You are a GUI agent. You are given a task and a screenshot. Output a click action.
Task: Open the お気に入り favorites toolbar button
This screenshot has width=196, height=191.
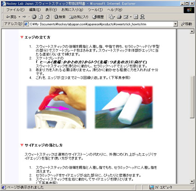79,17
